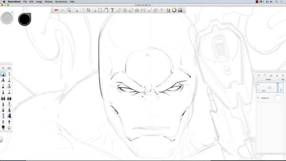Add an image layer
The width and height of the screenshot is (286, 161).
click(271, 75)
